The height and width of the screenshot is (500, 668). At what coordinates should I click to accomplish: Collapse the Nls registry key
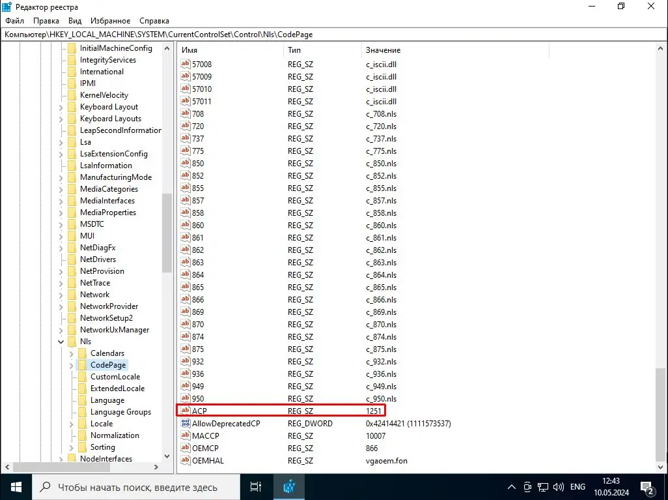[60, 341]
